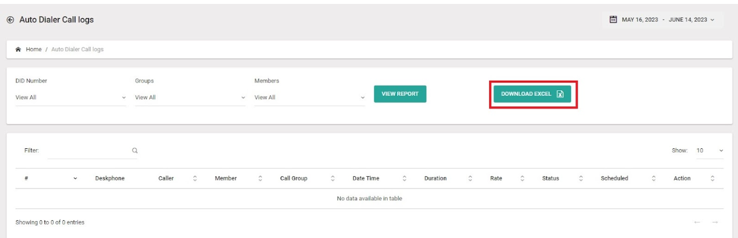The image size is (738, 238).
Task: Click the View Report button
Action: pos(400,94)
